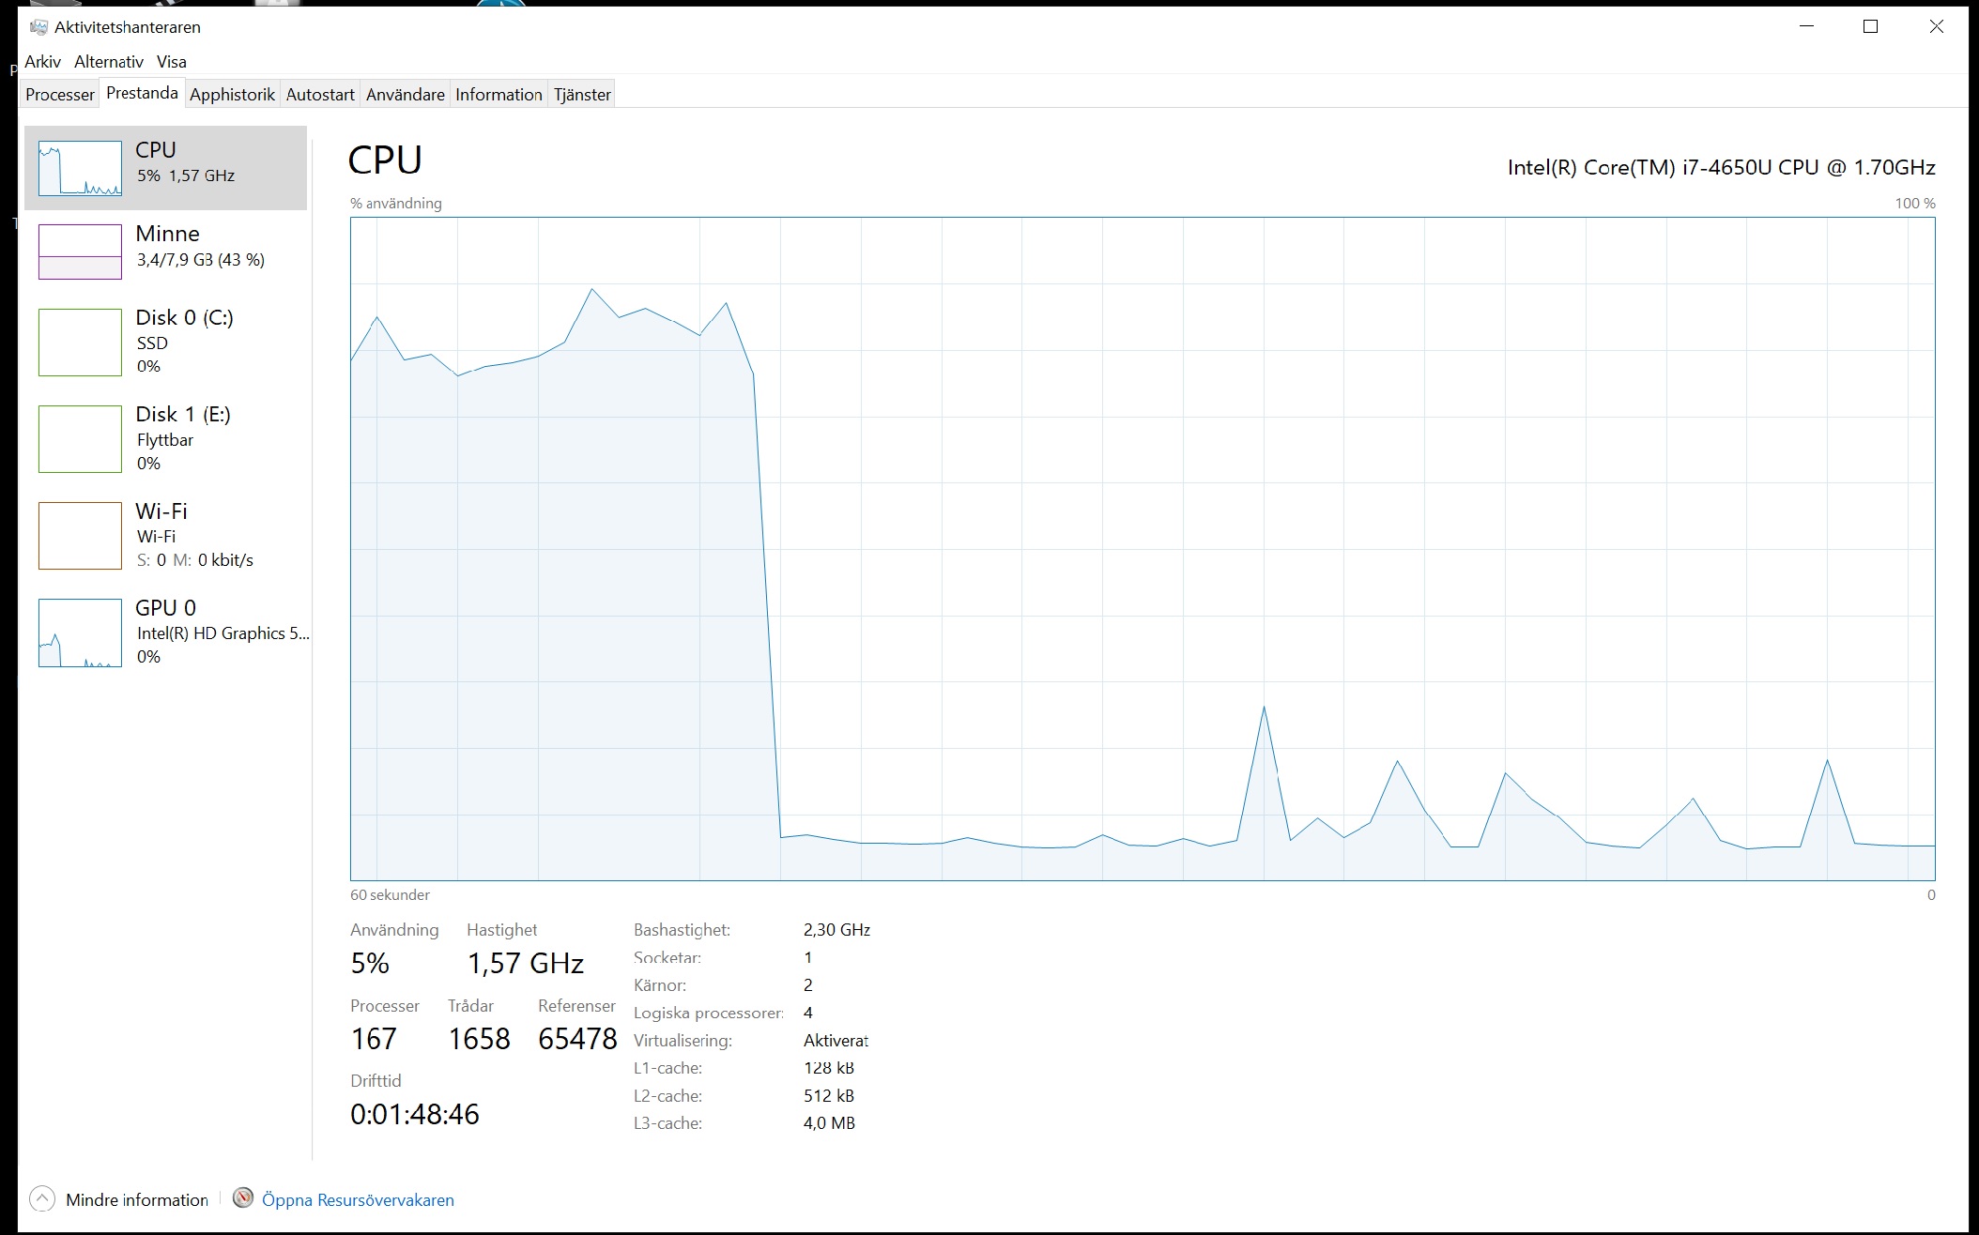Select the Disk 1 (E:) thumbnail
Screen dimensions: 1979x1235
click(80, 439)
